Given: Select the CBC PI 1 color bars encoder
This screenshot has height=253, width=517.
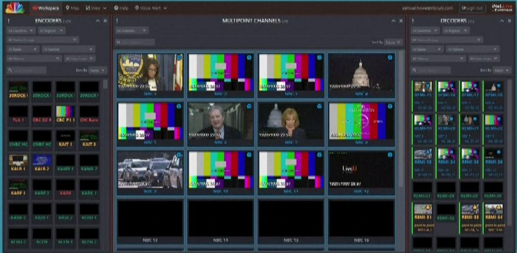Looking at the screenshot, I should click(x=65, y=114).
